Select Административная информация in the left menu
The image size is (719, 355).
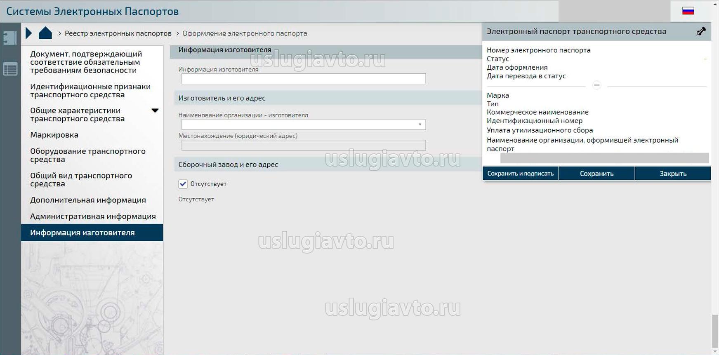point(93,216)
